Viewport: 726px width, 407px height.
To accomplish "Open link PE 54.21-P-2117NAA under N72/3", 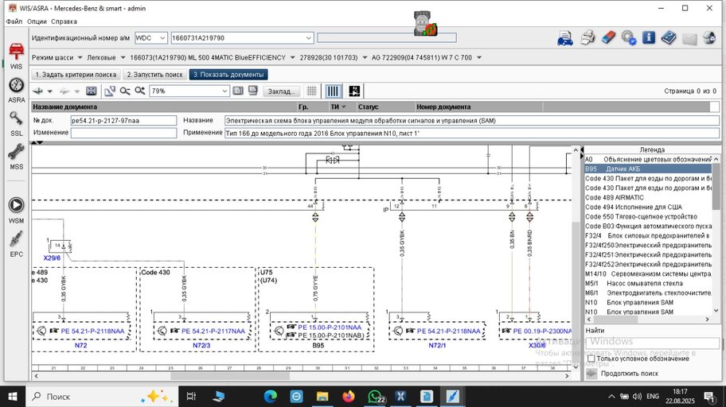I will point(213,331).
